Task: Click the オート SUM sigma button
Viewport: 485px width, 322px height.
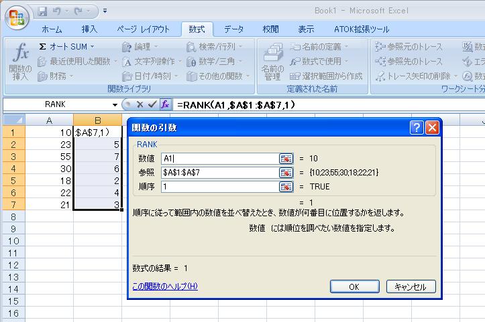Action: [63, 47]
